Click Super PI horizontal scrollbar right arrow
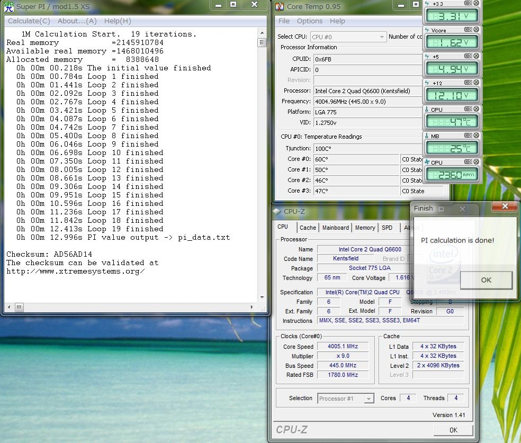This screenshot has height=443, width=521. [251, 307]
